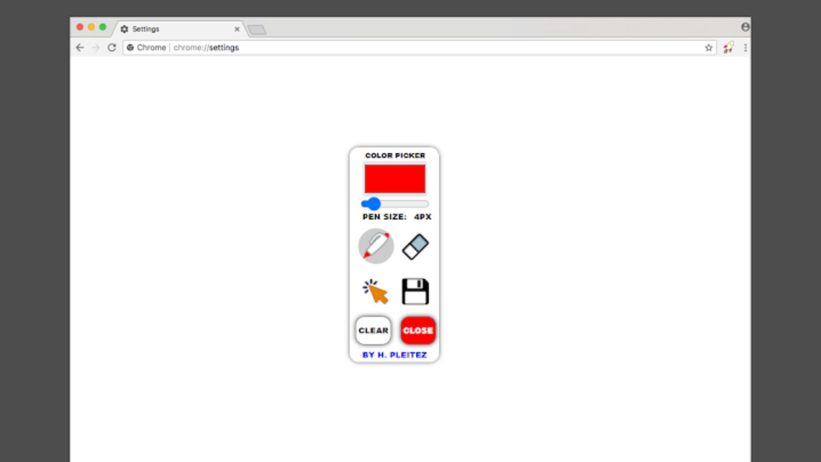Drag the Pen Size slider
Image resolution: width=821 pixels, height=462 pixels.
373,204
